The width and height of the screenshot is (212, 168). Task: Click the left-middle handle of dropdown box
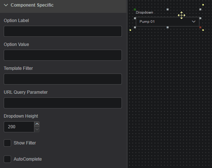coord(135,18)
